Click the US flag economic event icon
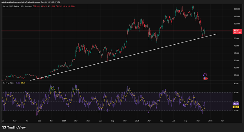 pyautogui.click(x=205, y=79)
